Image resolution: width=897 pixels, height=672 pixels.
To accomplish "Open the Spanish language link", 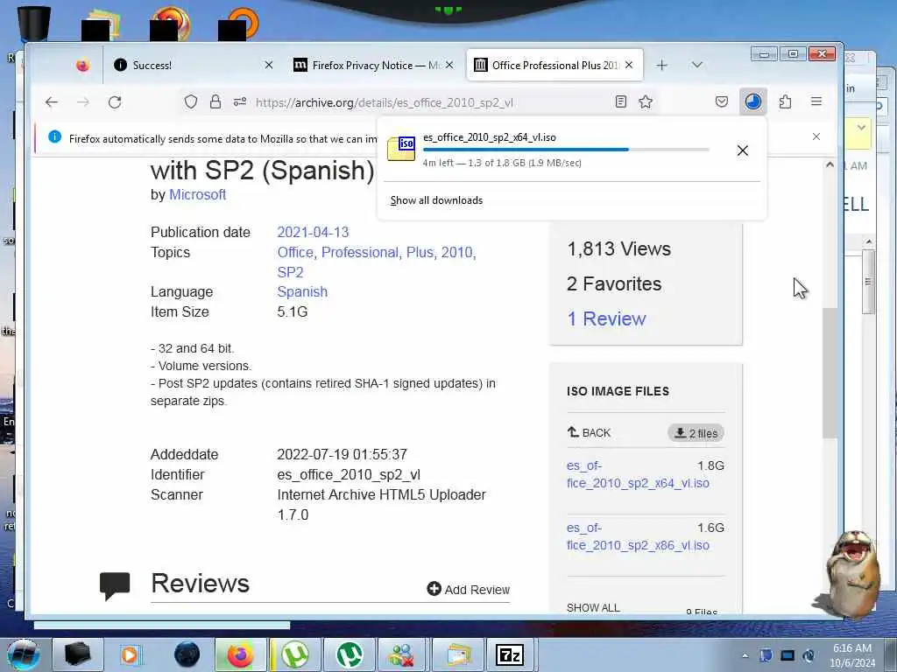I will tap(302, 291).
